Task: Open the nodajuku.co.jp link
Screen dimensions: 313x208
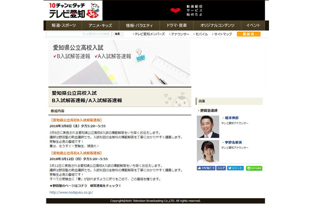Action: click(x=71, y=192)
